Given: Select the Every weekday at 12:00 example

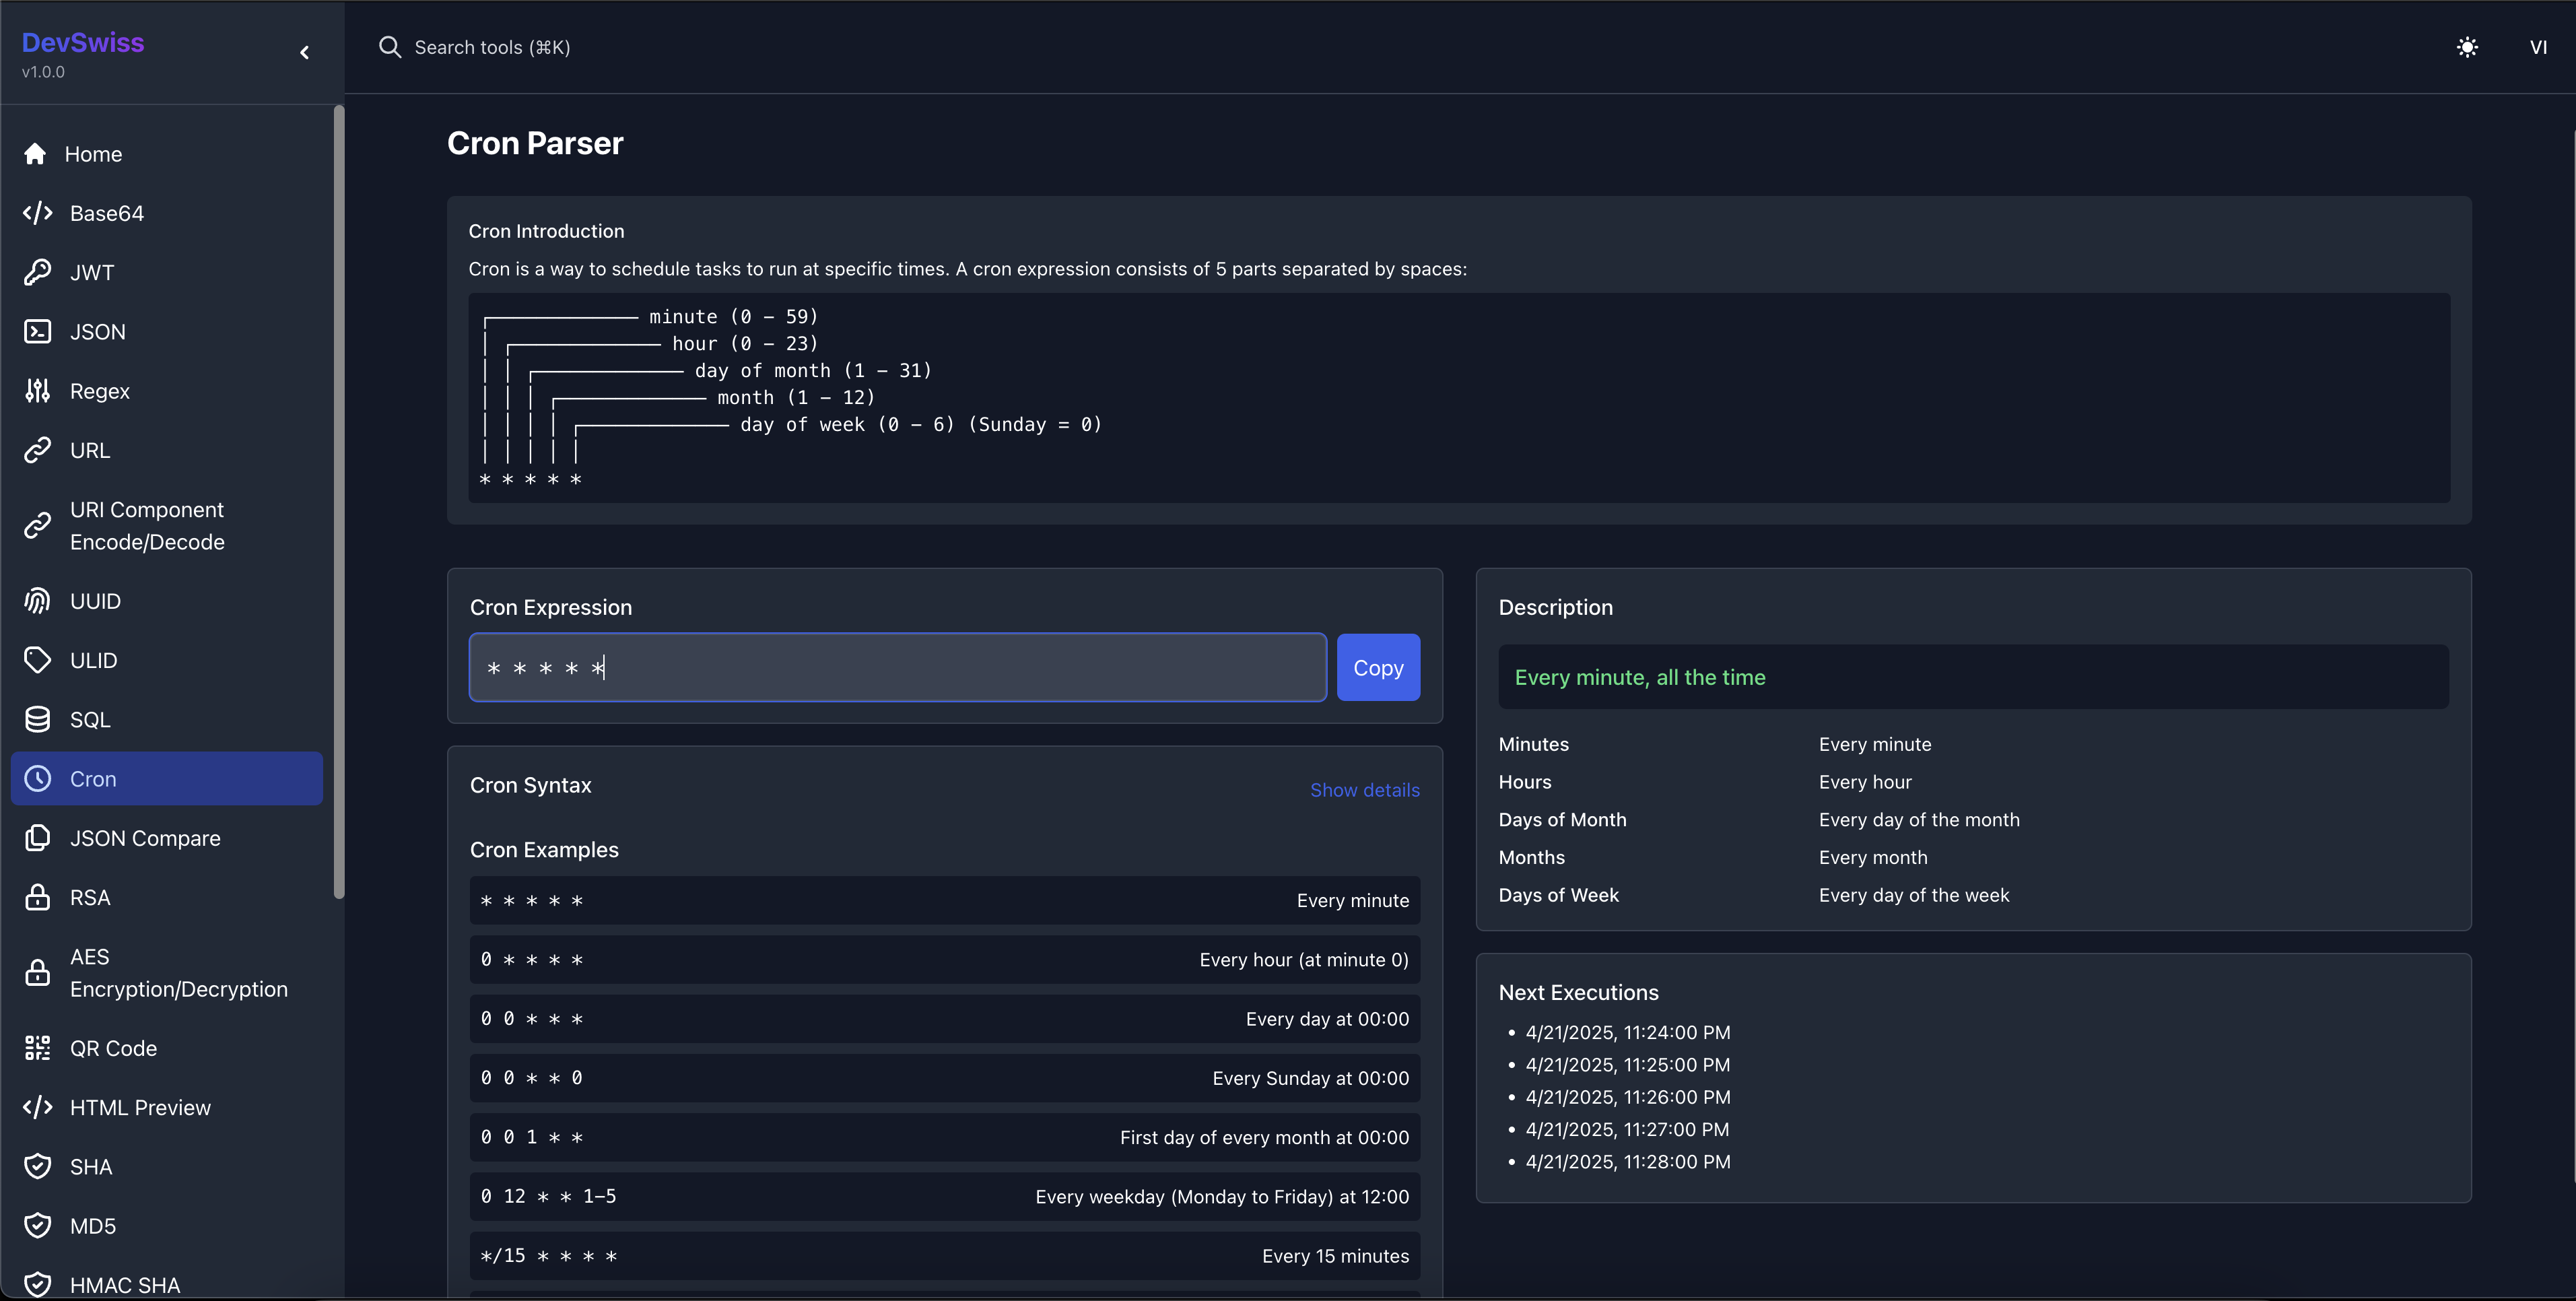Looking at the screenshot, I should [x=944, y=1196].
